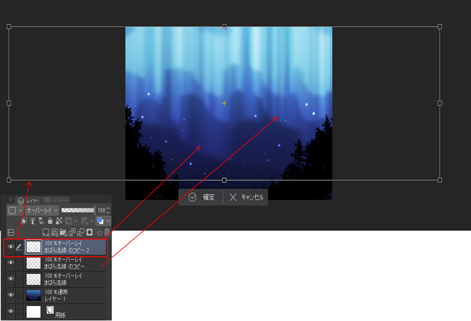The width and height of the screenshot is (471, 321).
Task: Click the layer opacity slider
Action: point(78,210)
